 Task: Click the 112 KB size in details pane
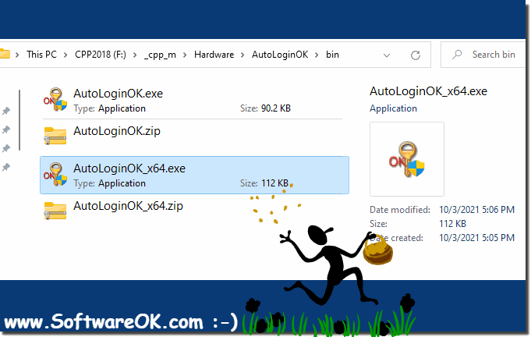point(452,224)
